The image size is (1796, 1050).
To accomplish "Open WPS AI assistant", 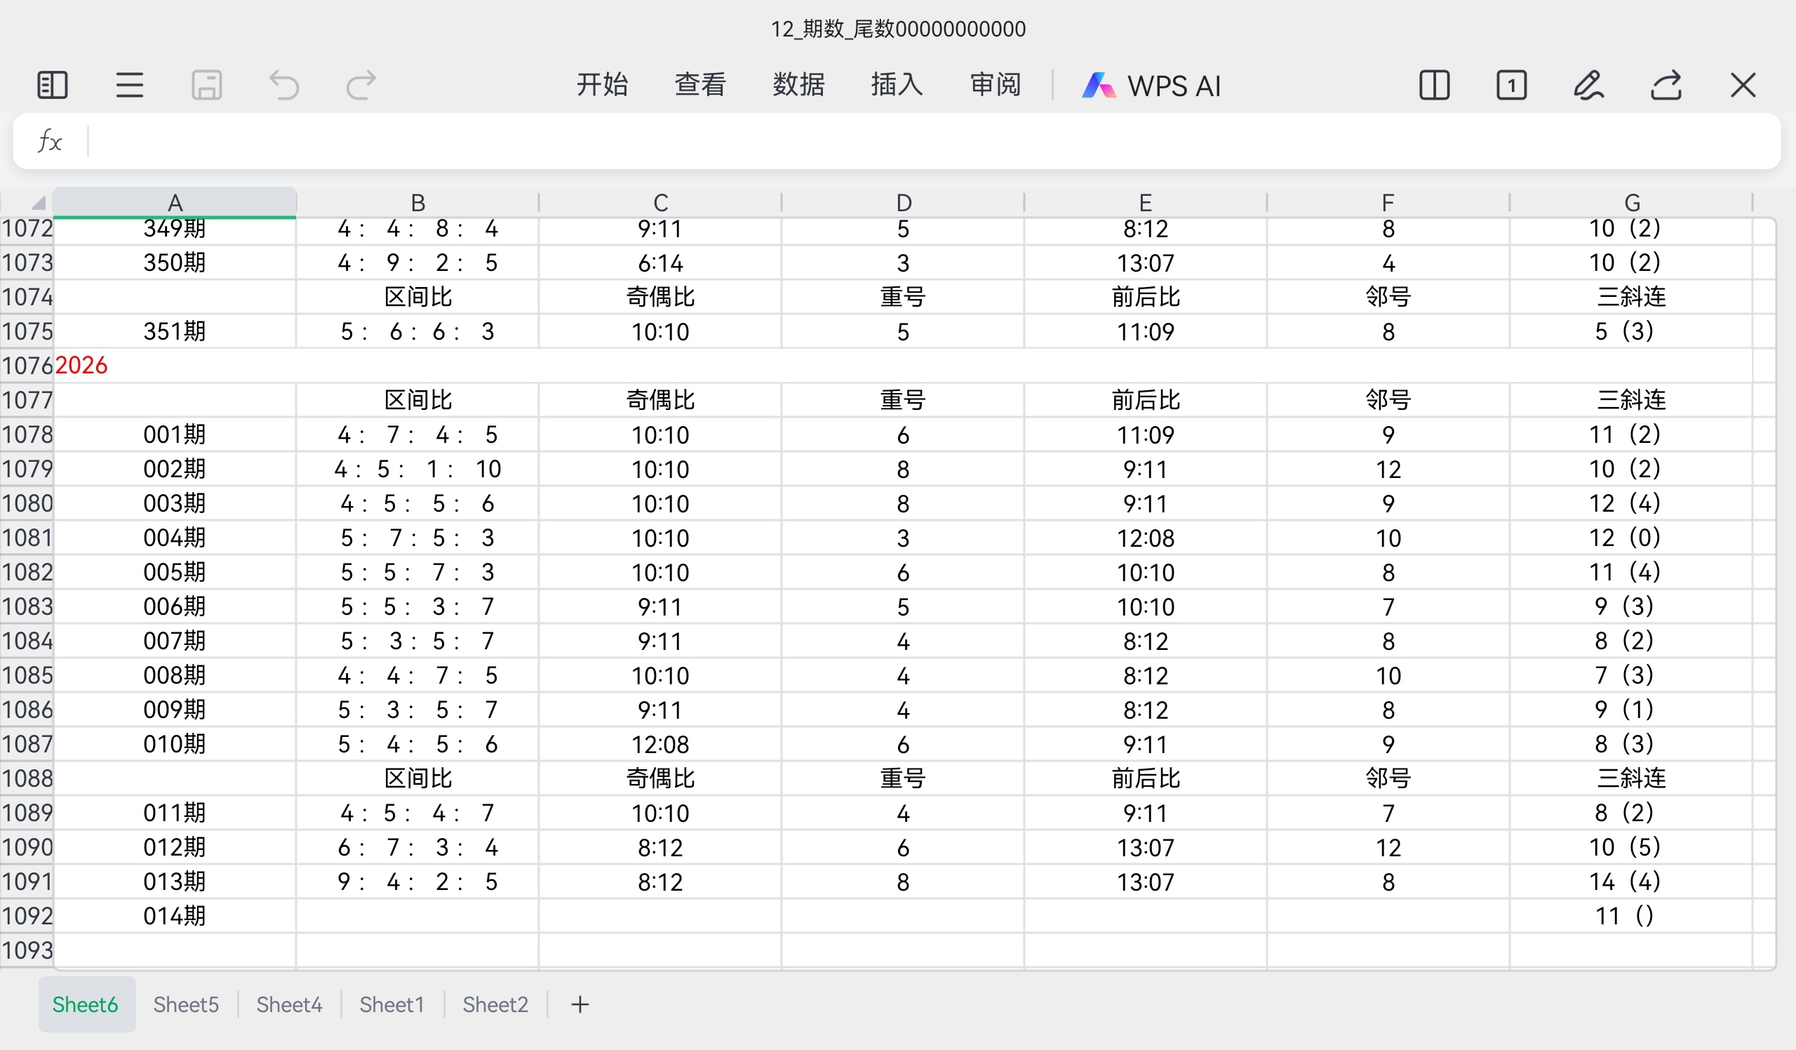I will [1152, 86].
